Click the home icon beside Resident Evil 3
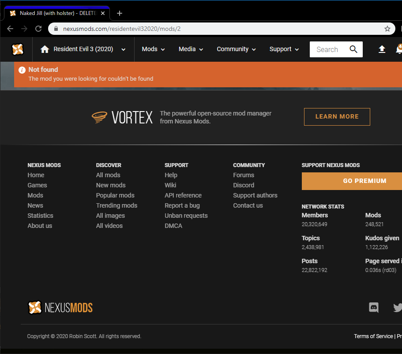 (x=45, y=49)
